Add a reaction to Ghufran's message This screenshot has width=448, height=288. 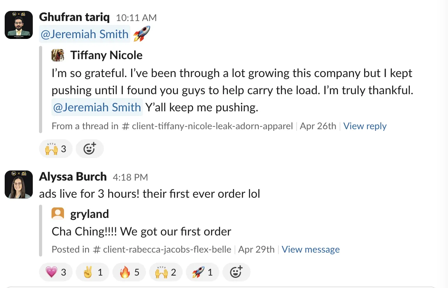click(89, 149)
